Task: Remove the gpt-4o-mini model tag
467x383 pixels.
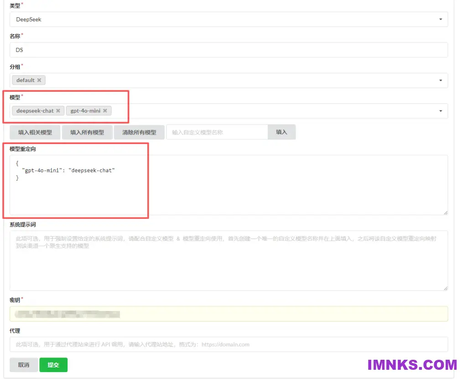Action: [105, 110]
